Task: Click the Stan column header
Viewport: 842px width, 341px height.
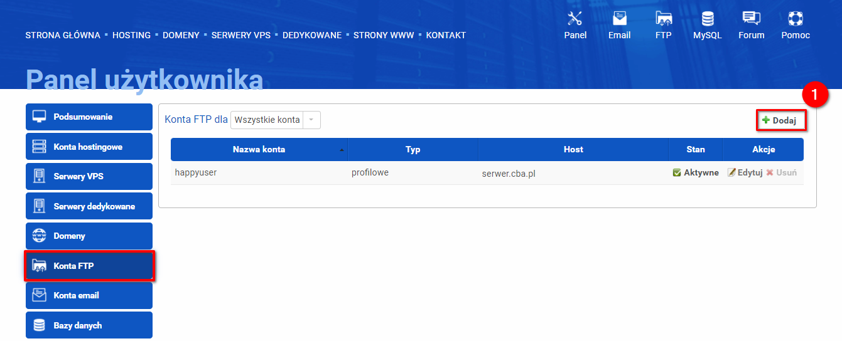Action: point(696,150)
